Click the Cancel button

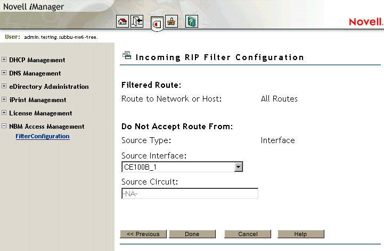point(248,234)
